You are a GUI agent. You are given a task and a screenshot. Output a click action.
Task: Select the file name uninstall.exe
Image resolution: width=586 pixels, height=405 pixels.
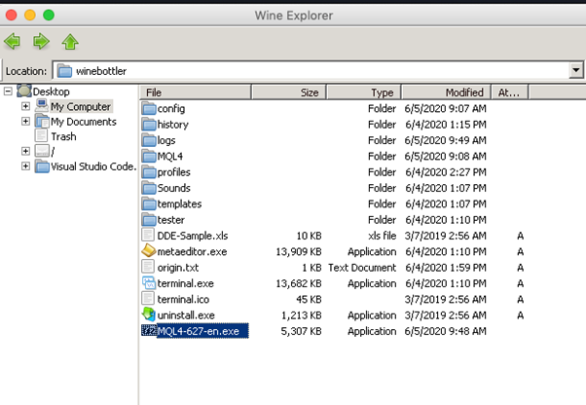click(x=186, y=315)
